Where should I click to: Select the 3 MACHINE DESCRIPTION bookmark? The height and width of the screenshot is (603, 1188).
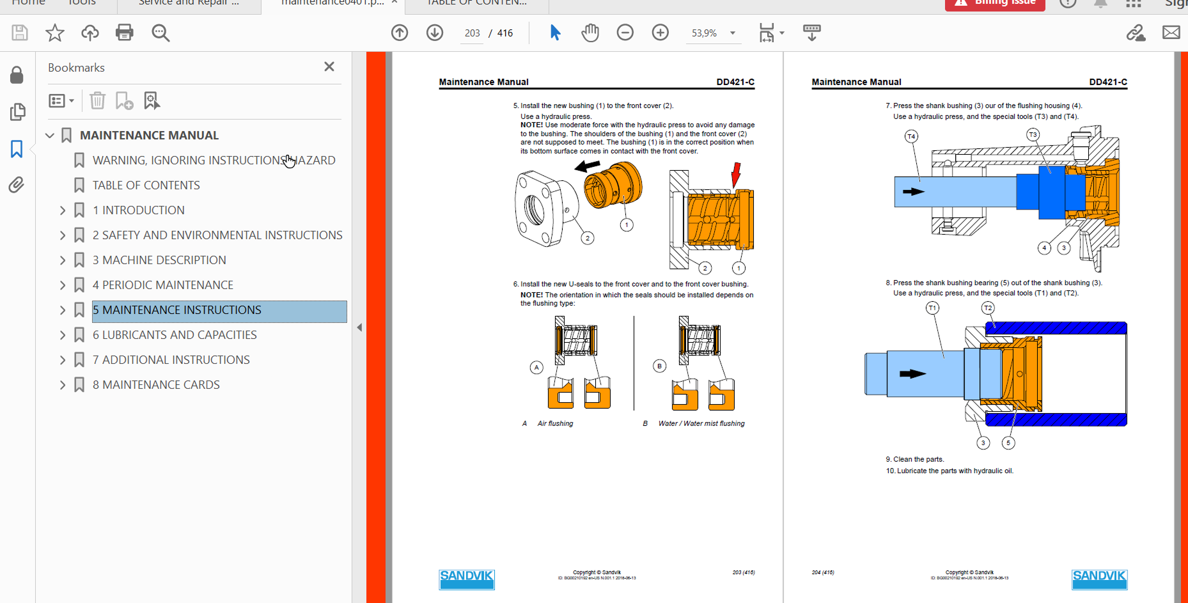159,260
